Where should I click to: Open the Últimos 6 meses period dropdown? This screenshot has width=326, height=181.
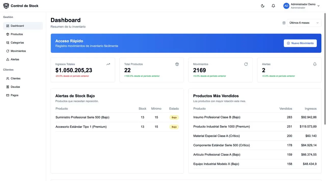304,23
